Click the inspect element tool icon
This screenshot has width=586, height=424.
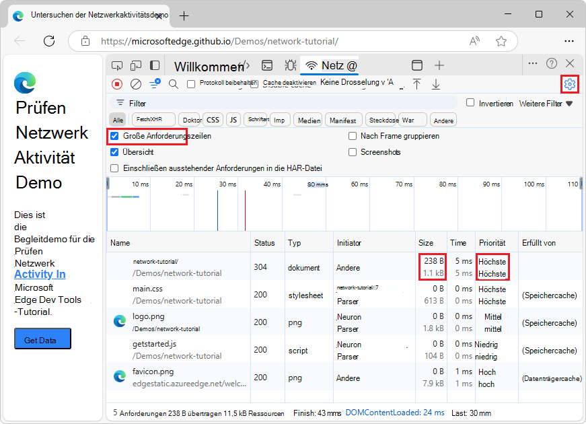click(x=117, y=65)
